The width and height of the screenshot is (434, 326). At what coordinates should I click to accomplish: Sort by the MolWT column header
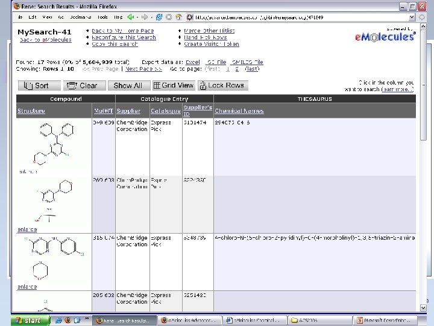(104, 111)
